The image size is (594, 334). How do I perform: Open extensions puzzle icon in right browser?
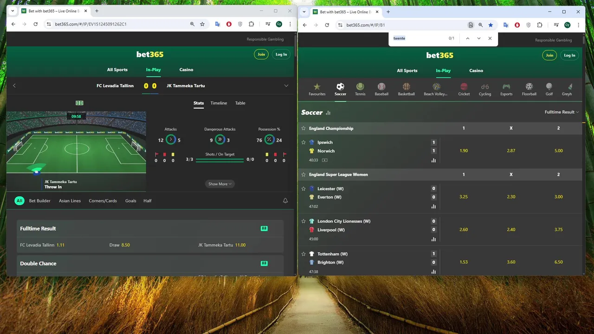pos(540,25)
